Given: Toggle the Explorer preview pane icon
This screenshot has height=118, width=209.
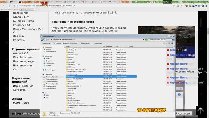Looking at the screenshot, I should click(169, 43).
